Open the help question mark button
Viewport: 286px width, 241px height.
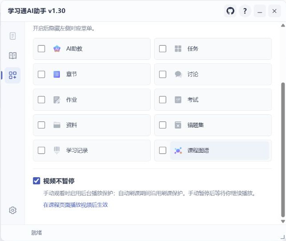245,11
